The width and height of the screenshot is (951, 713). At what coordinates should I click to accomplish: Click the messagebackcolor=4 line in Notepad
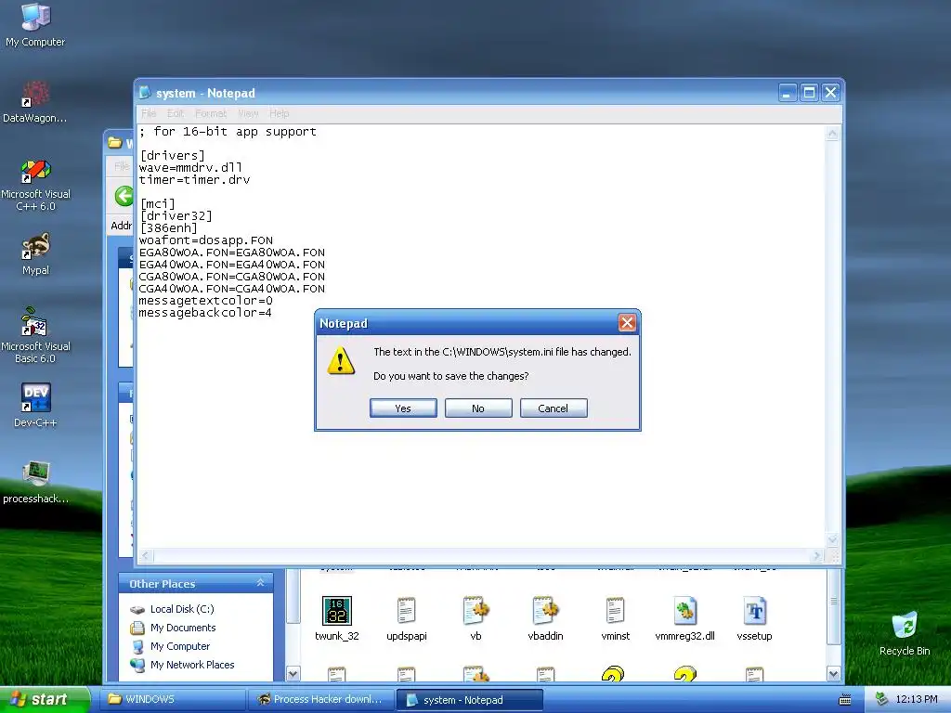pos(205,313)
